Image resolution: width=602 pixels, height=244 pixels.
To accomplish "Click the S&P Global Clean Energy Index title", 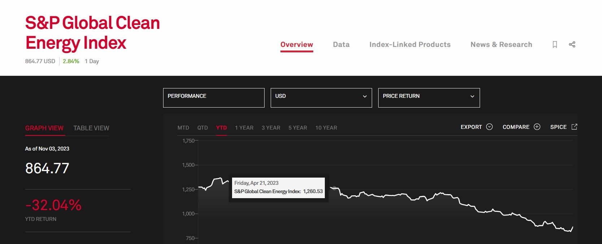I will tap(92, 33).
